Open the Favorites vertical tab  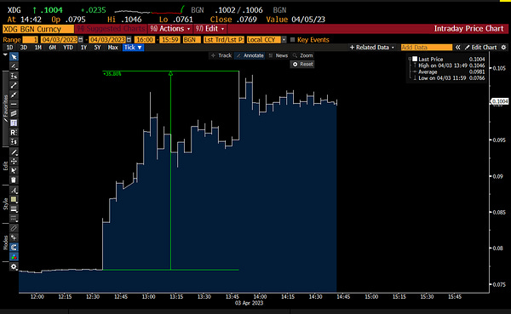pyautogui.click(x=6, y=108)
